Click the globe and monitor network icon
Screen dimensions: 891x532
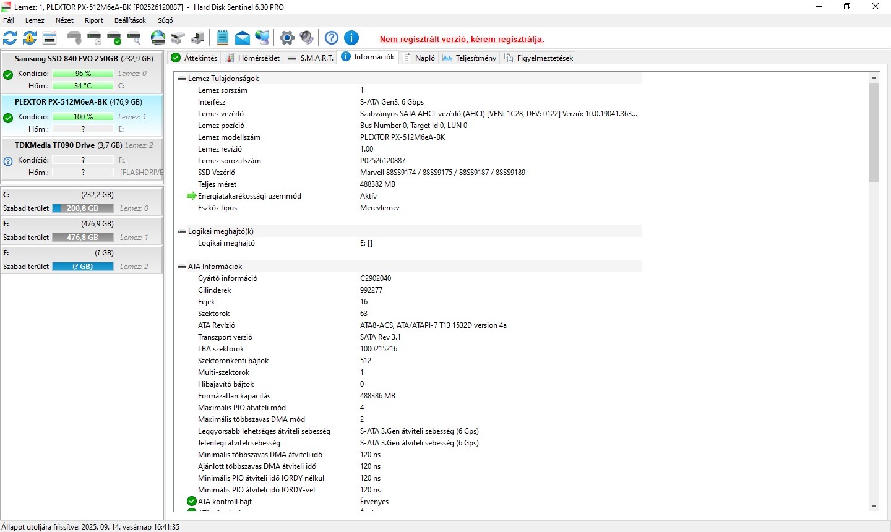262,38
